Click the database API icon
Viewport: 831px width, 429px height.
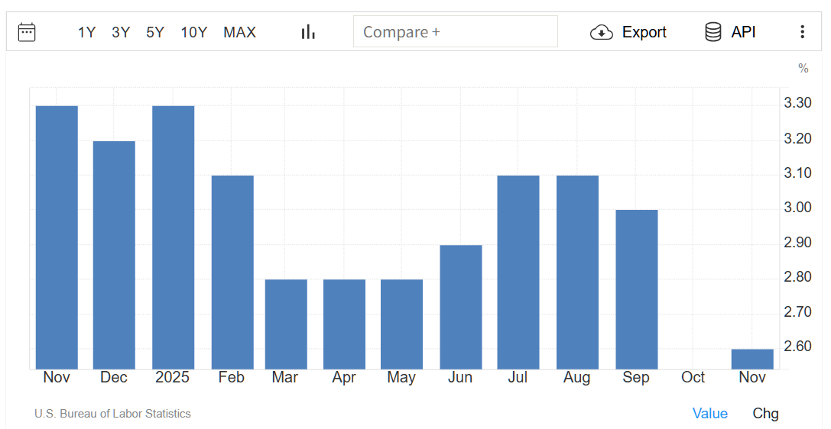click(x=713, y=32)
